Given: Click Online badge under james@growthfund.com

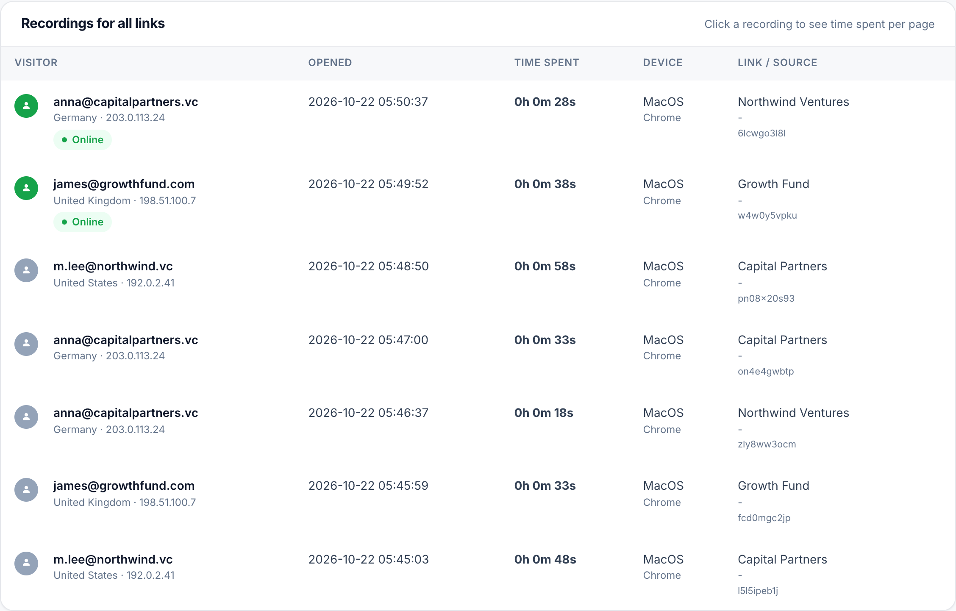Looking at the screenshot, I should point(83,222).
